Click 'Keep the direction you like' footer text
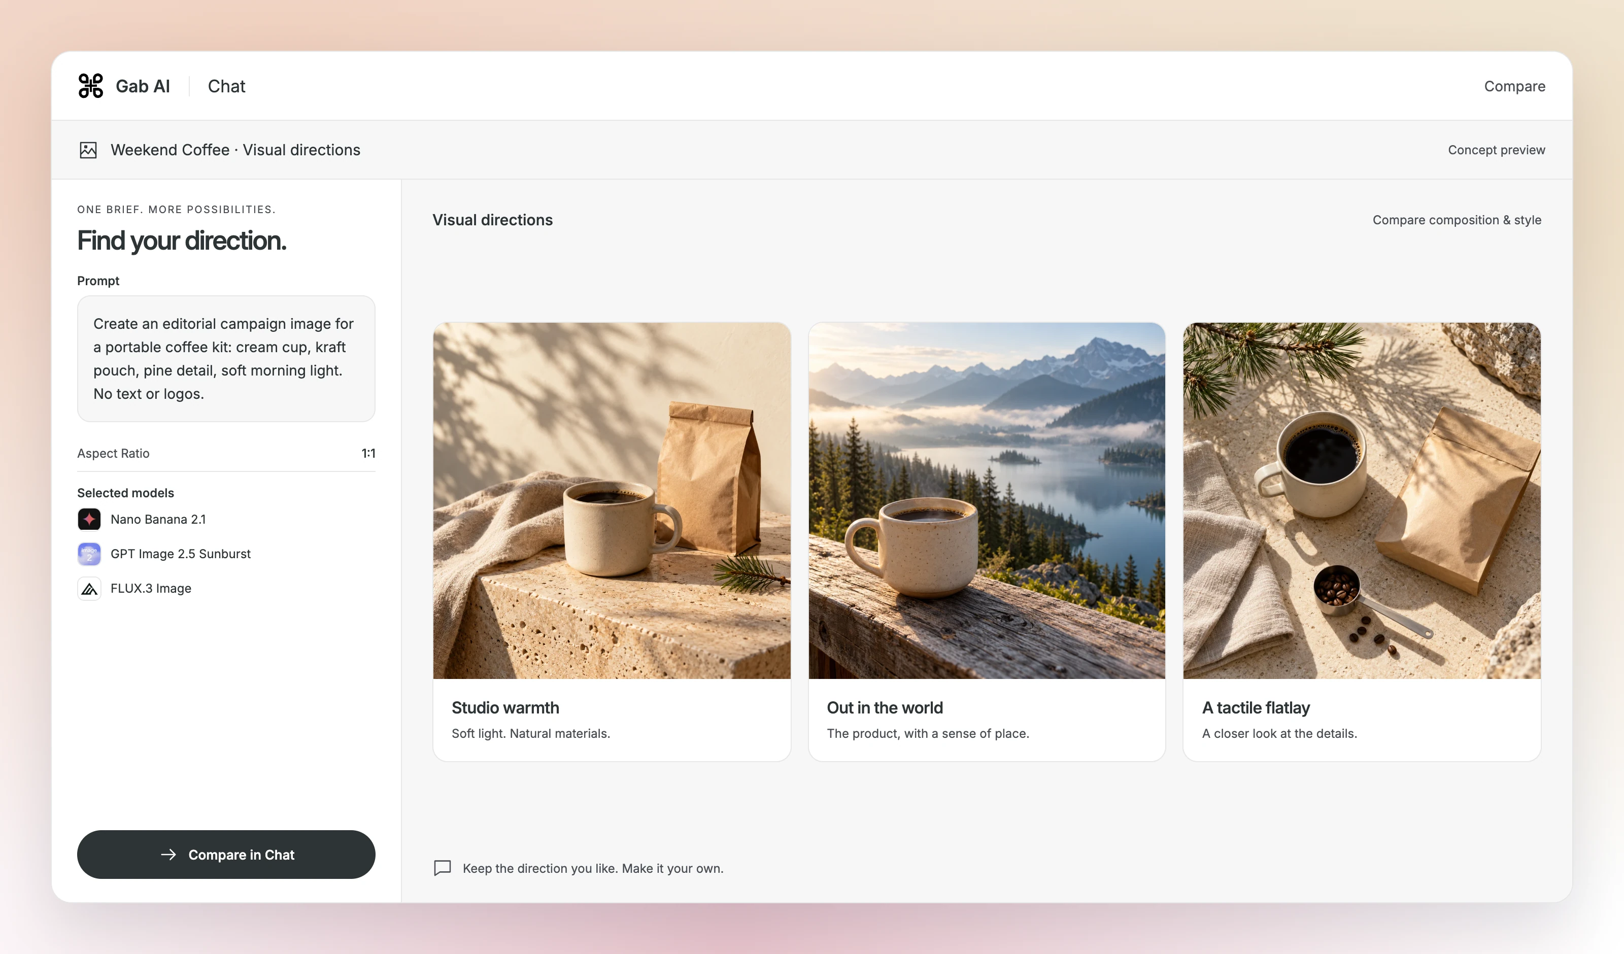 pyautogui.click(x=593, y=868)
